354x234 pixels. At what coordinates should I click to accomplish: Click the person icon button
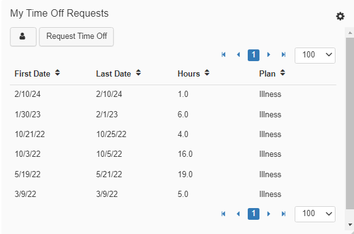(x=23, y=36)
